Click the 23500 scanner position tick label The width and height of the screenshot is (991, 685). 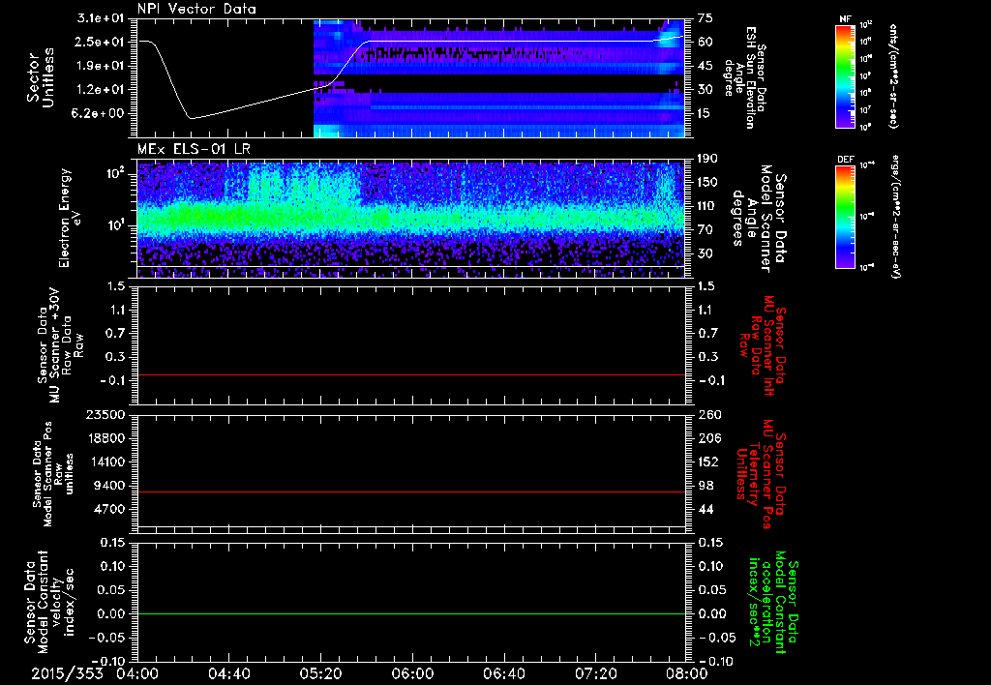(x=106, y=414)
